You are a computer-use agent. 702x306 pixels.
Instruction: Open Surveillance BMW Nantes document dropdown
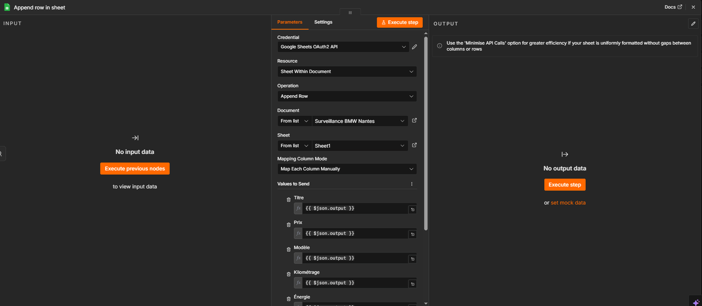tap(360, 121)
